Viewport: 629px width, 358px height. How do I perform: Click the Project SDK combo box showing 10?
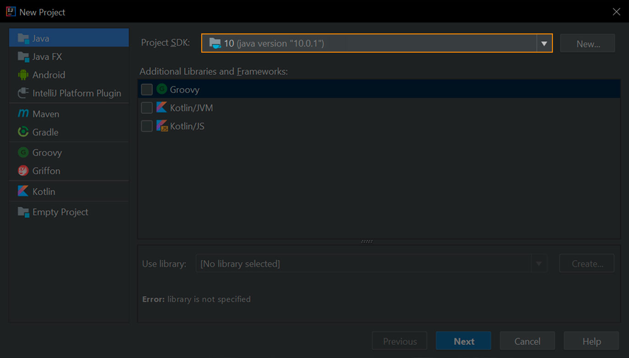(x=377, y=43)
